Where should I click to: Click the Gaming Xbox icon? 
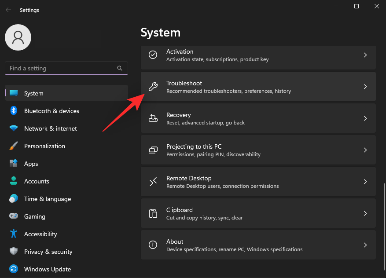(13, 216)
